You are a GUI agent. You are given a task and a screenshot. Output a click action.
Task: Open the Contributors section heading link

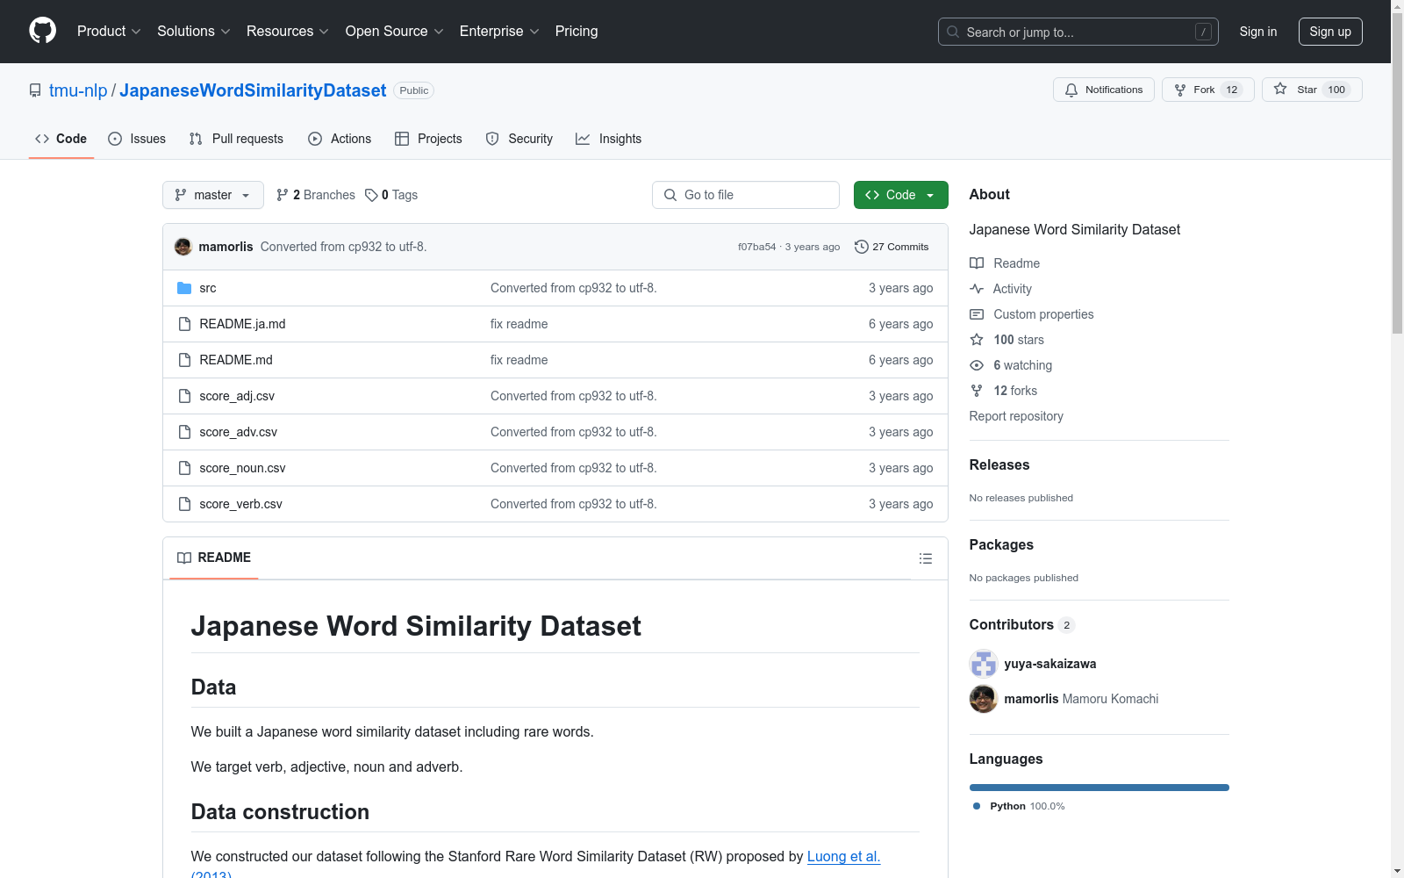[x=1021, y=625]
